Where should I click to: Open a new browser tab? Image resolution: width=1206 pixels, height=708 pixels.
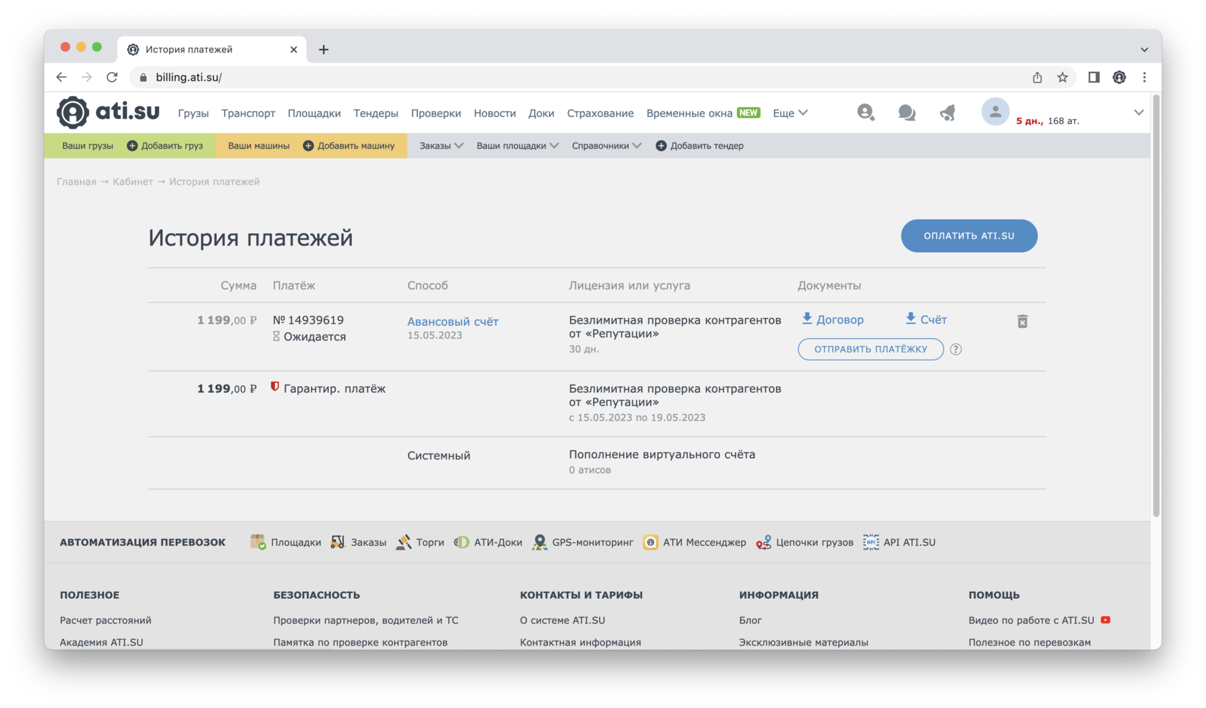tap(324, 50)
